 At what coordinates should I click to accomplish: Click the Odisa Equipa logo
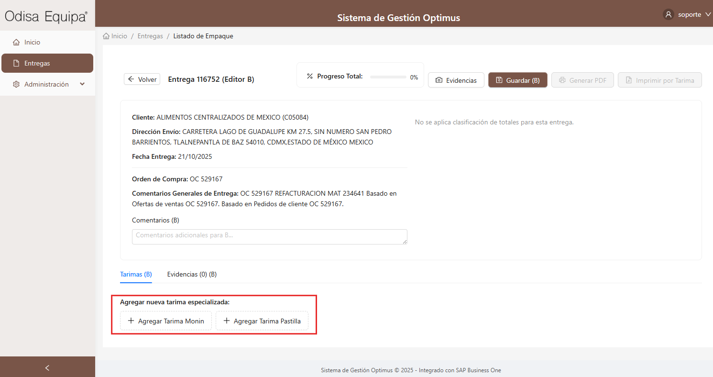click(46, 17)
